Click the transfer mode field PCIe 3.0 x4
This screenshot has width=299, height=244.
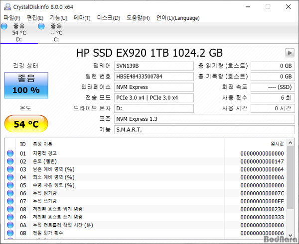[x=154, y=98]
